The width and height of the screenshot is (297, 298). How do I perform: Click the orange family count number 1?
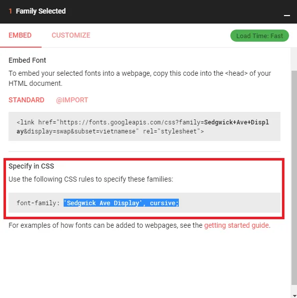click(10, 11)
